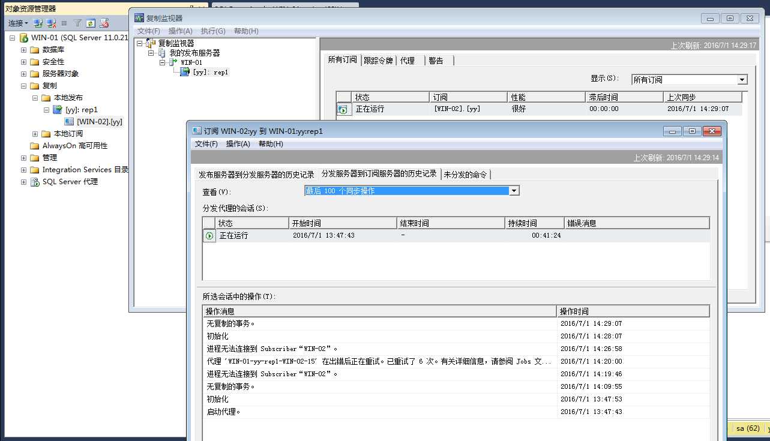This screenshot has width=770, height=441.
Task: Click WIN-01 publisher icon in replication monitor tree
Action: coord(173,62)
